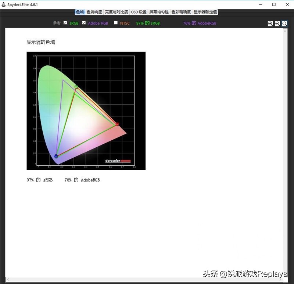Image resolution: width=294 pixels, height=284 pixels.
Task: Click the zoom-out magnifier icon
Action: click(x=277, y=24)
